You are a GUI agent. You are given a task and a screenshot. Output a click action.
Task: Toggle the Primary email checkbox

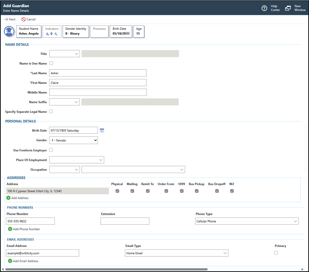[x=276, y=253]
